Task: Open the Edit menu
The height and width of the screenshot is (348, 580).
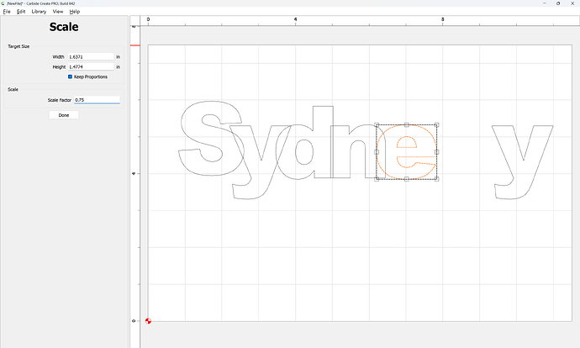Action: pos(21,12)
